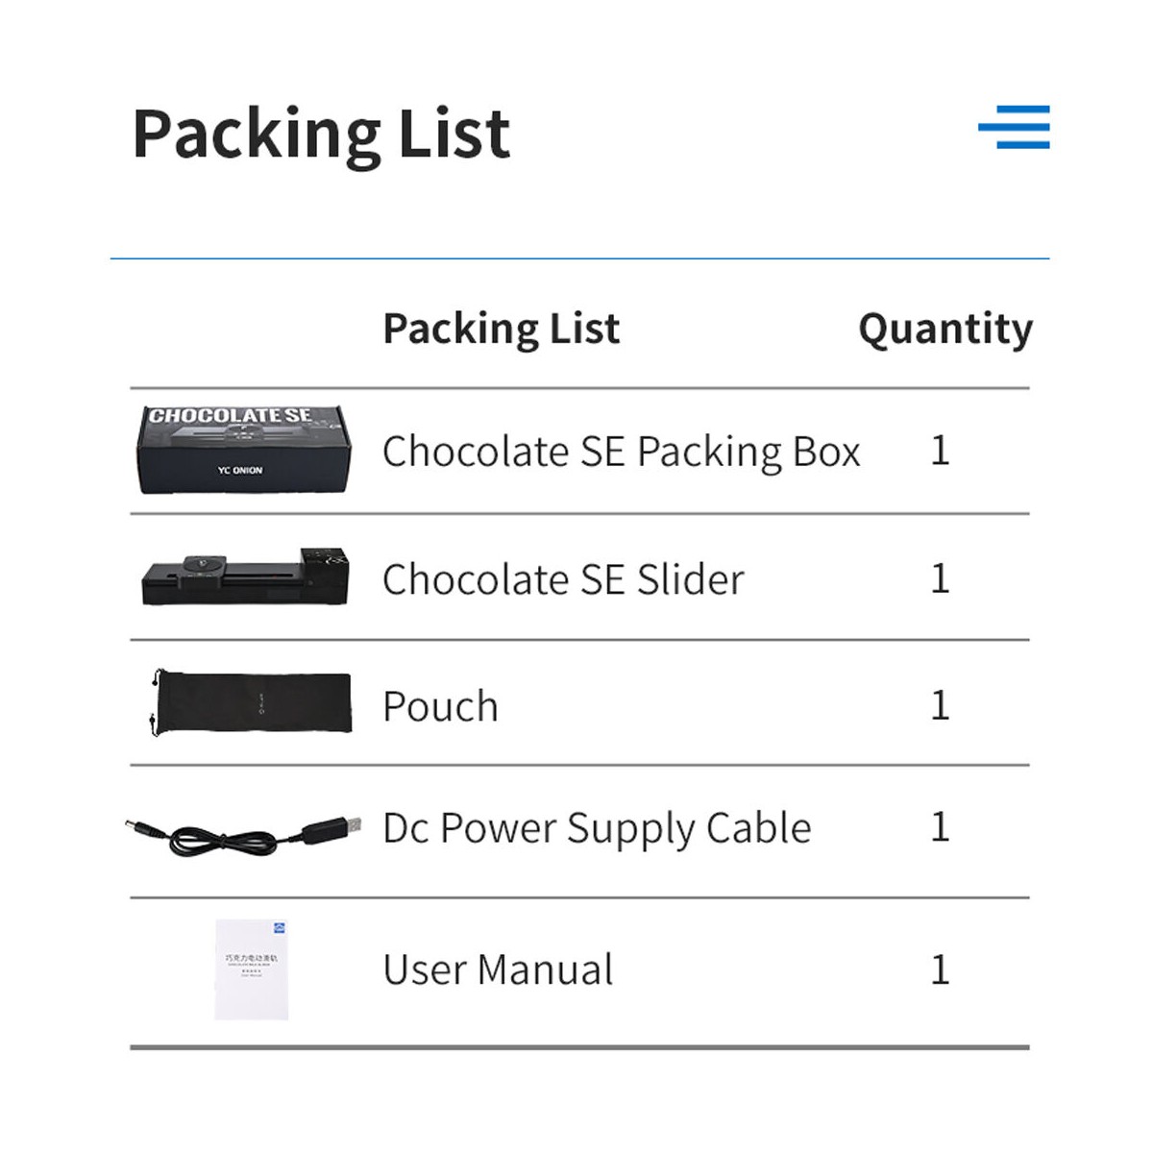Select the User Manual item text
This screenshot has width=1153, height=1153.
498,969
